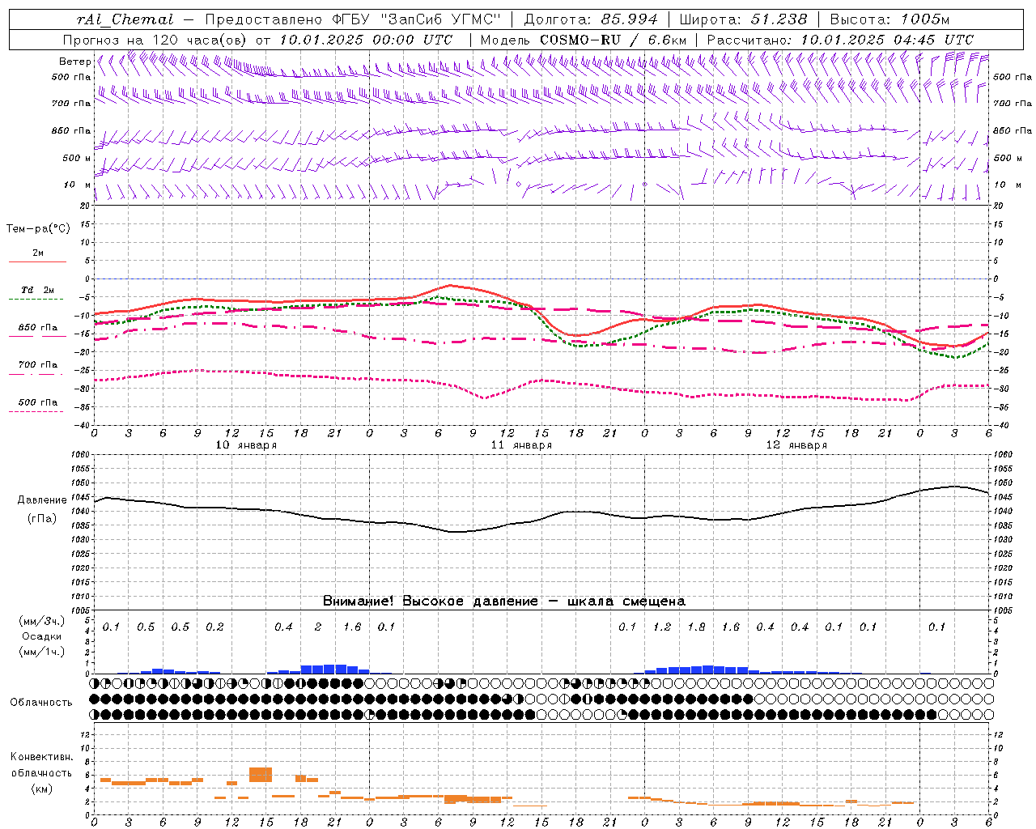Image resolution: width=1036 pixels, height=829 pixels.
Task: Click the precipitation value 2 mm
Action: (318, 627)
